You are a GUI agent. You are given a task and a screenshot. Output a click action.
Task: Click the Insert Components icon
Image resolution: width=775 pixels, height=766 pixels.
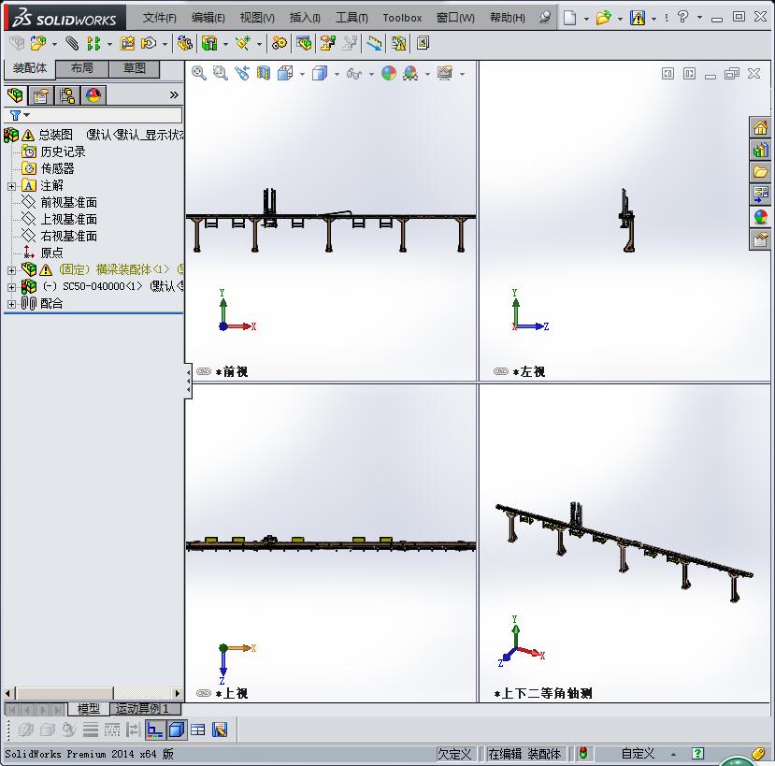[37, 44]
